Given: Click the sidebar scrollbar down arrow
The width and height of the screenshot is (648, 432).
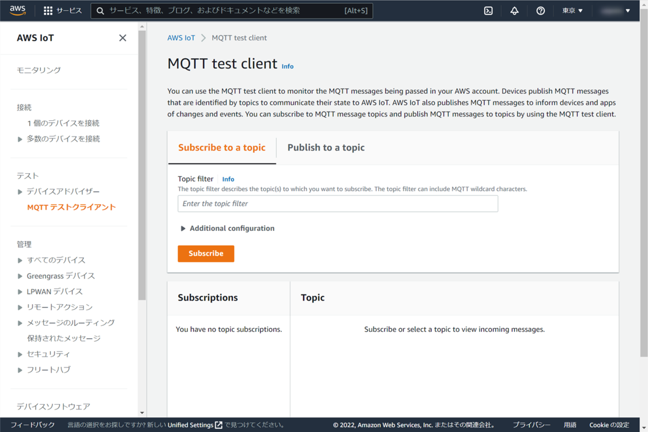Looking at the screenshot, I should tap(142, 413).
